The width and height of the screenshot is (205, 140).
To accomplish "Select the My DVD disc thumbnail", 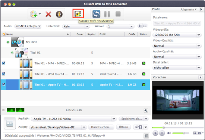I will pos(18,42).
